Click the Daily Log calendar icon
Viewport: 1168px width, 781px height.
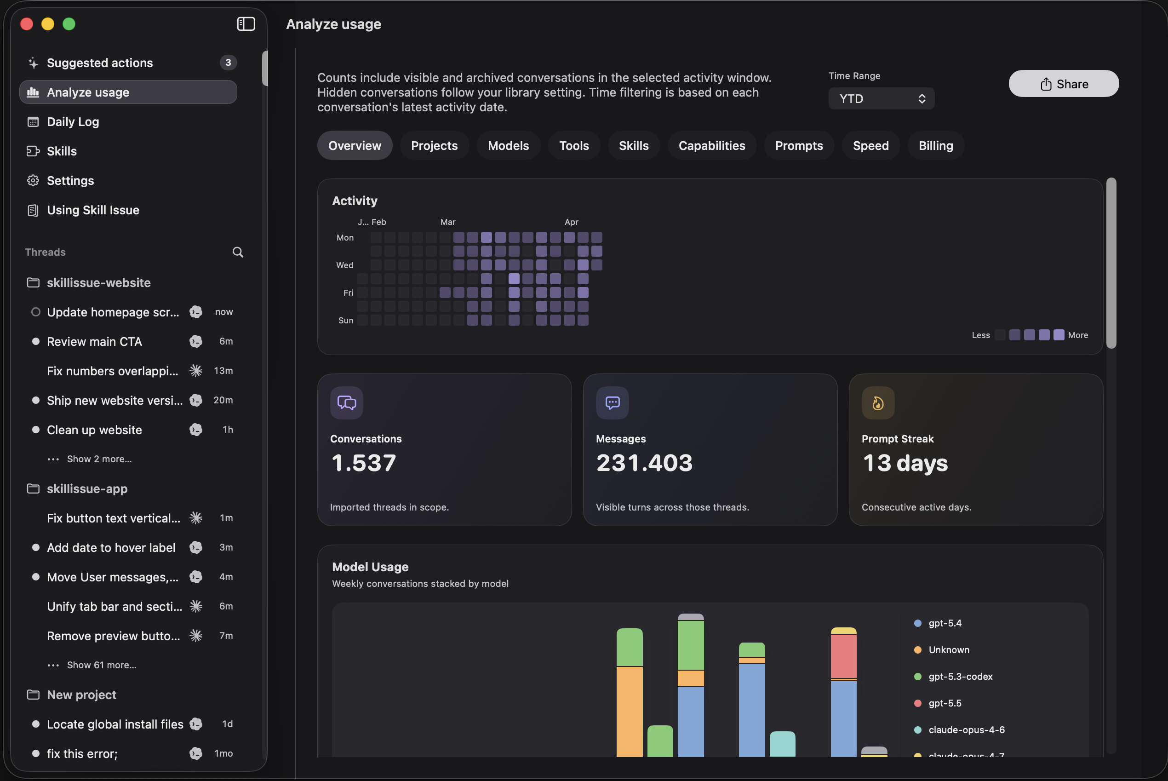tap(33, 121)
